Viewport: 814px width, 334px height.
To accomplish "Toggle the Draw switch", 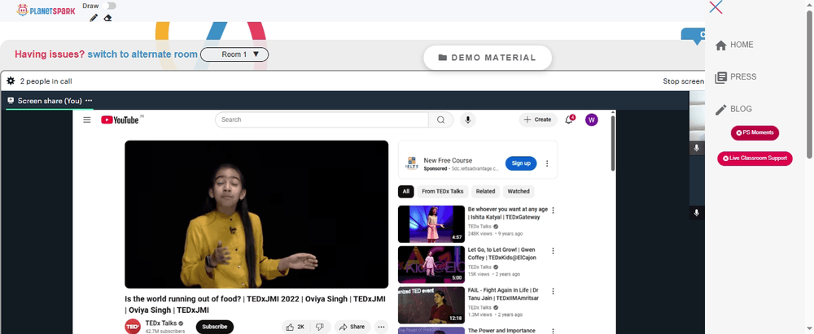I will pos(109,6).
